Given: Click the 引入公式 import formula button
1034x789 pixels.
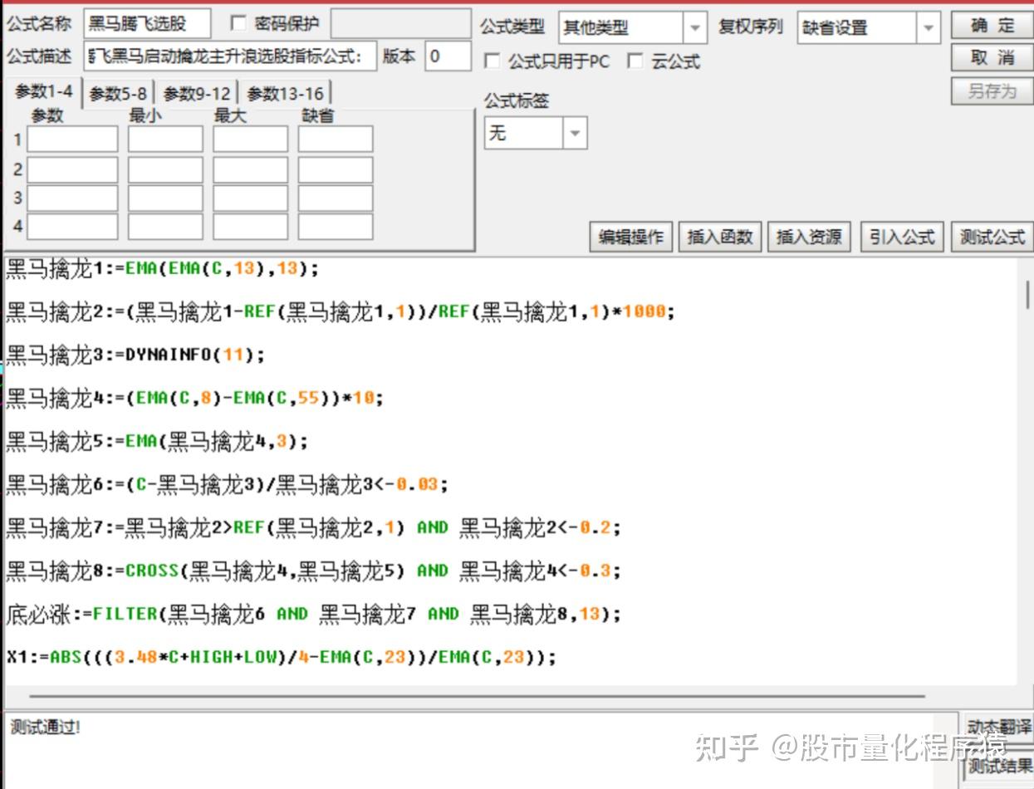Looking at the screenshot, I should coord(902,237).
